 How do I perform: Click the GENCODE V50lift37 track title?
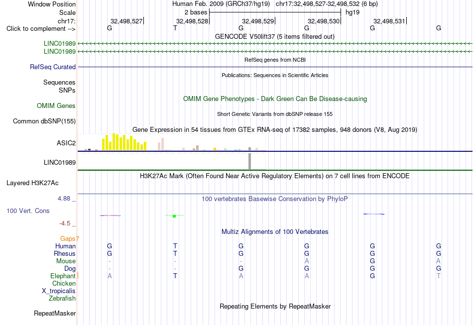pos(275,36)
